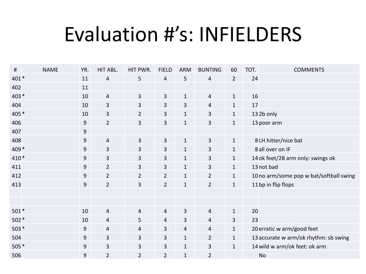Click the 'poor arm' comment
366x274 pixels.
pyautogui.click(x=270, y=123)
